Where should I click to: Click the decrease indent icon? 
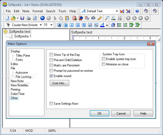(138, 25)
